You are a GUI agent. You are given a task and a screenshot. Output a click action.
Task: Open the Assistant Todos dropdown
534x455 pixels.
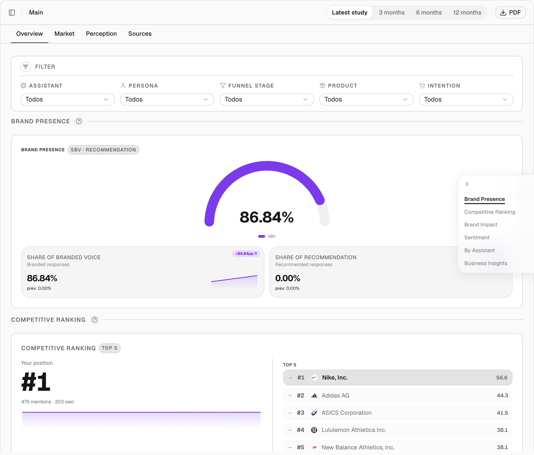67,99
